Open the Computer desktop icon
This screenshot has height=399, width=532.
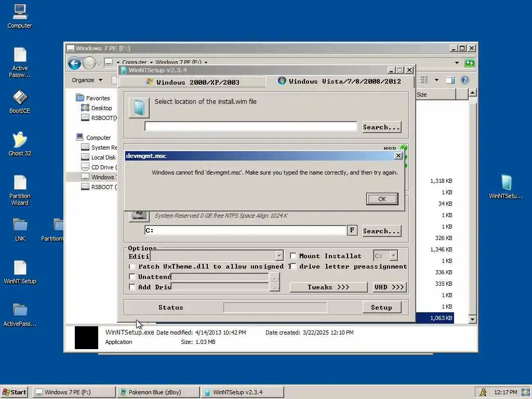[x=20, y=16]
